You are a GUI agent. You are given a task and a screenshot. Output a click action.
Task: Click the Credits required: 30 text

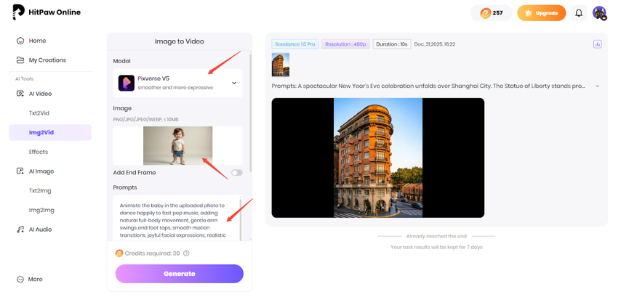pyautogui.click(x=152, y=253)
